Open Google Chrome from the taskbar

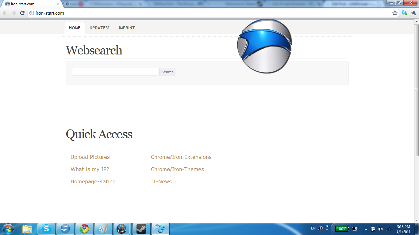(x=84, y=229)
